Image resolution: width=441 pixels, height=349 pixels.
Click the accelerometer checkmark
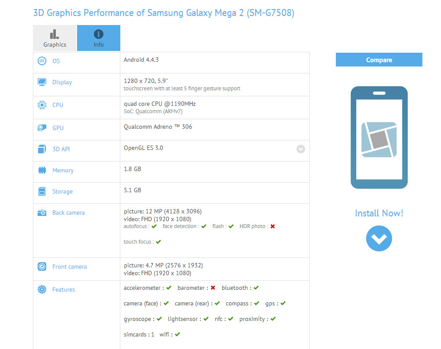169,288
